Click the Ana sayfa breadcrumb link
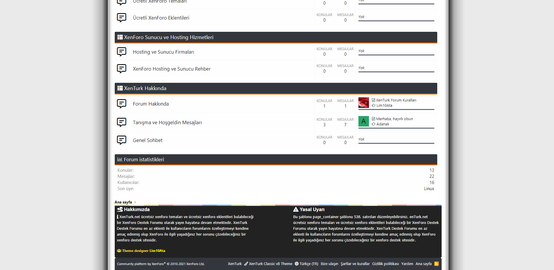 (123, 202)
